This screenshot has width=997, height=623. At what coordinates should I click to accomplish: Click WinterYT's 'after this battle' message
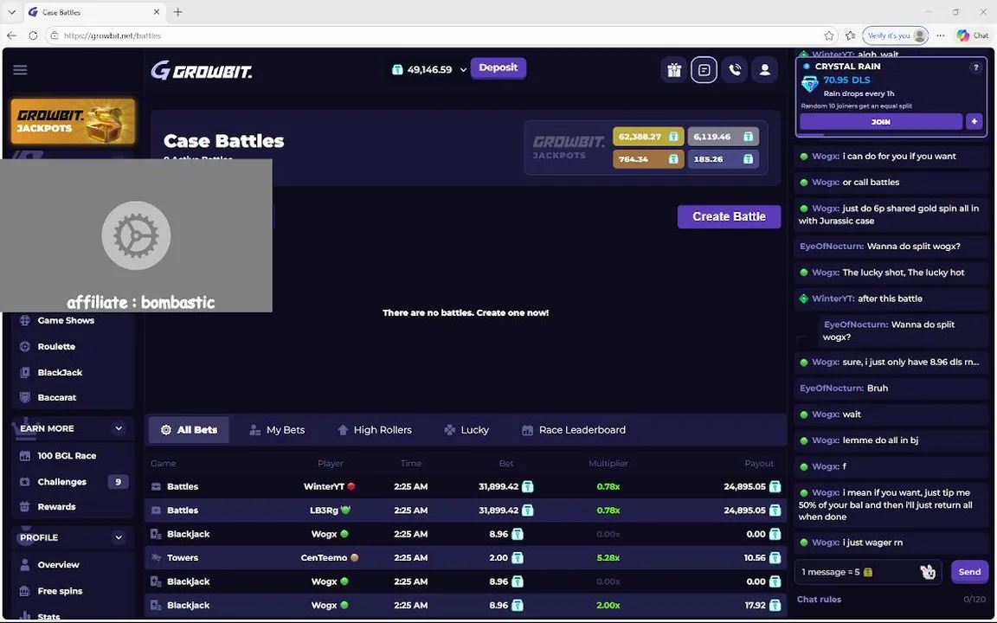click(x=891, y=299)
